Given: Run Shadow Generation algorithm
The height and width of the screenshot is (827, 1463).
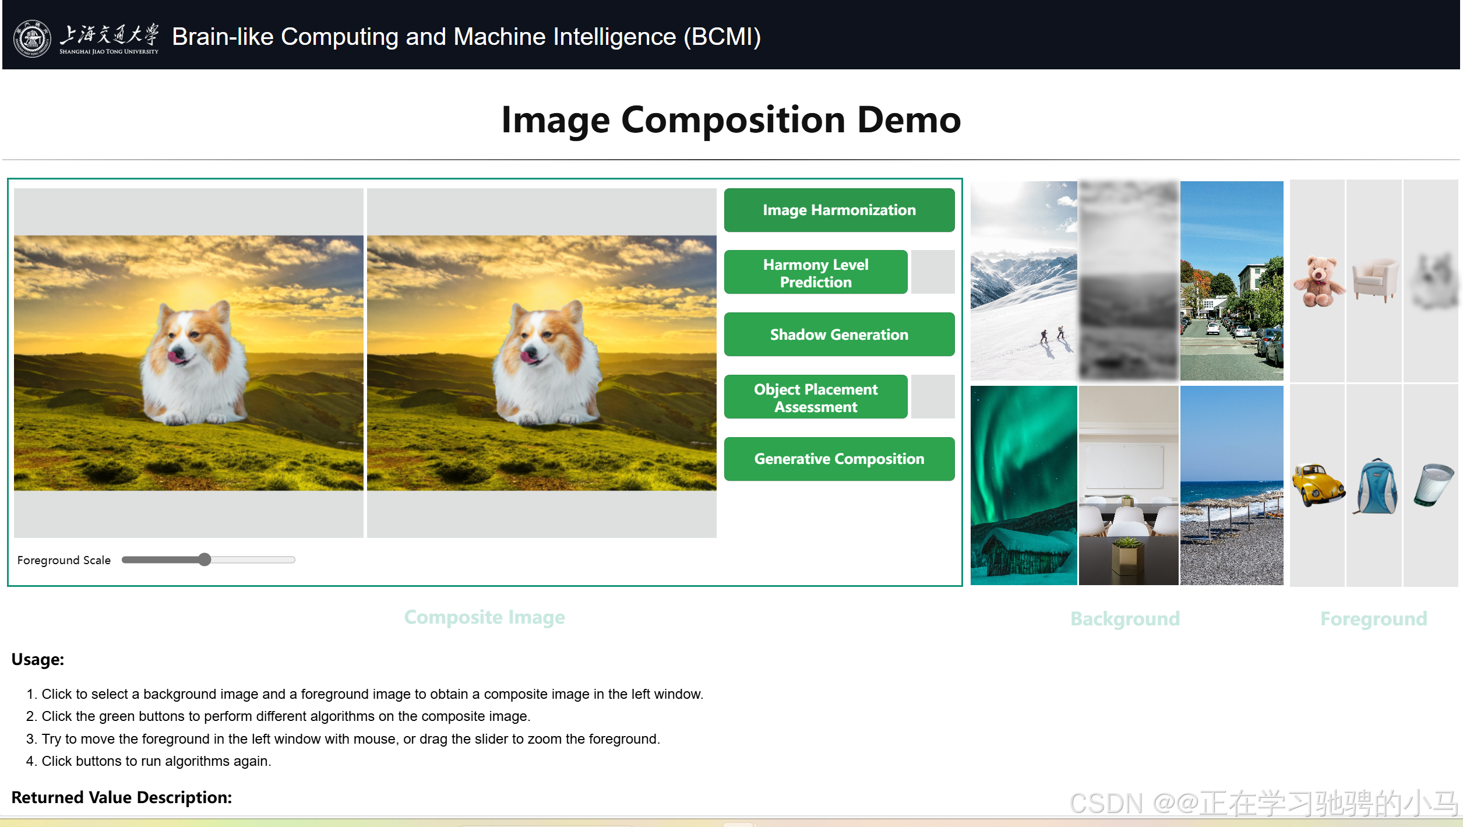Looking at the screenshot, I should [x=838, y=335].
